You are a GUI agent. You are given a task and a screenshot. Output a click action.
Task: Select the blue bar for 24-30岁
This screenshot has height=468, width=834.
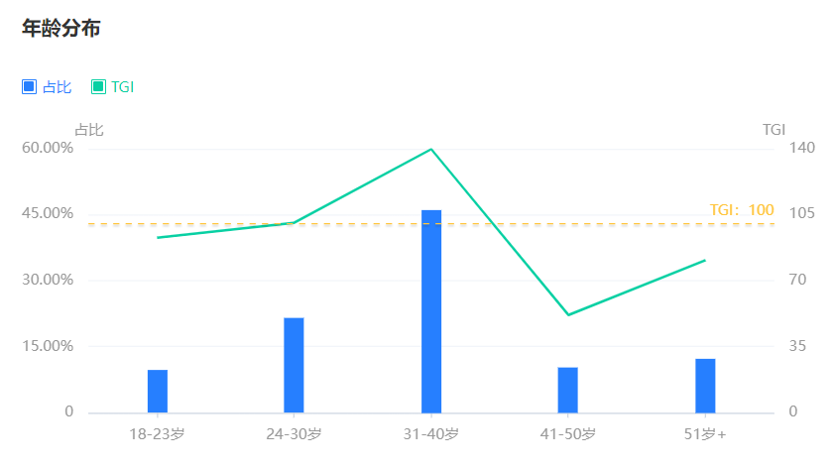pos(294,365)
